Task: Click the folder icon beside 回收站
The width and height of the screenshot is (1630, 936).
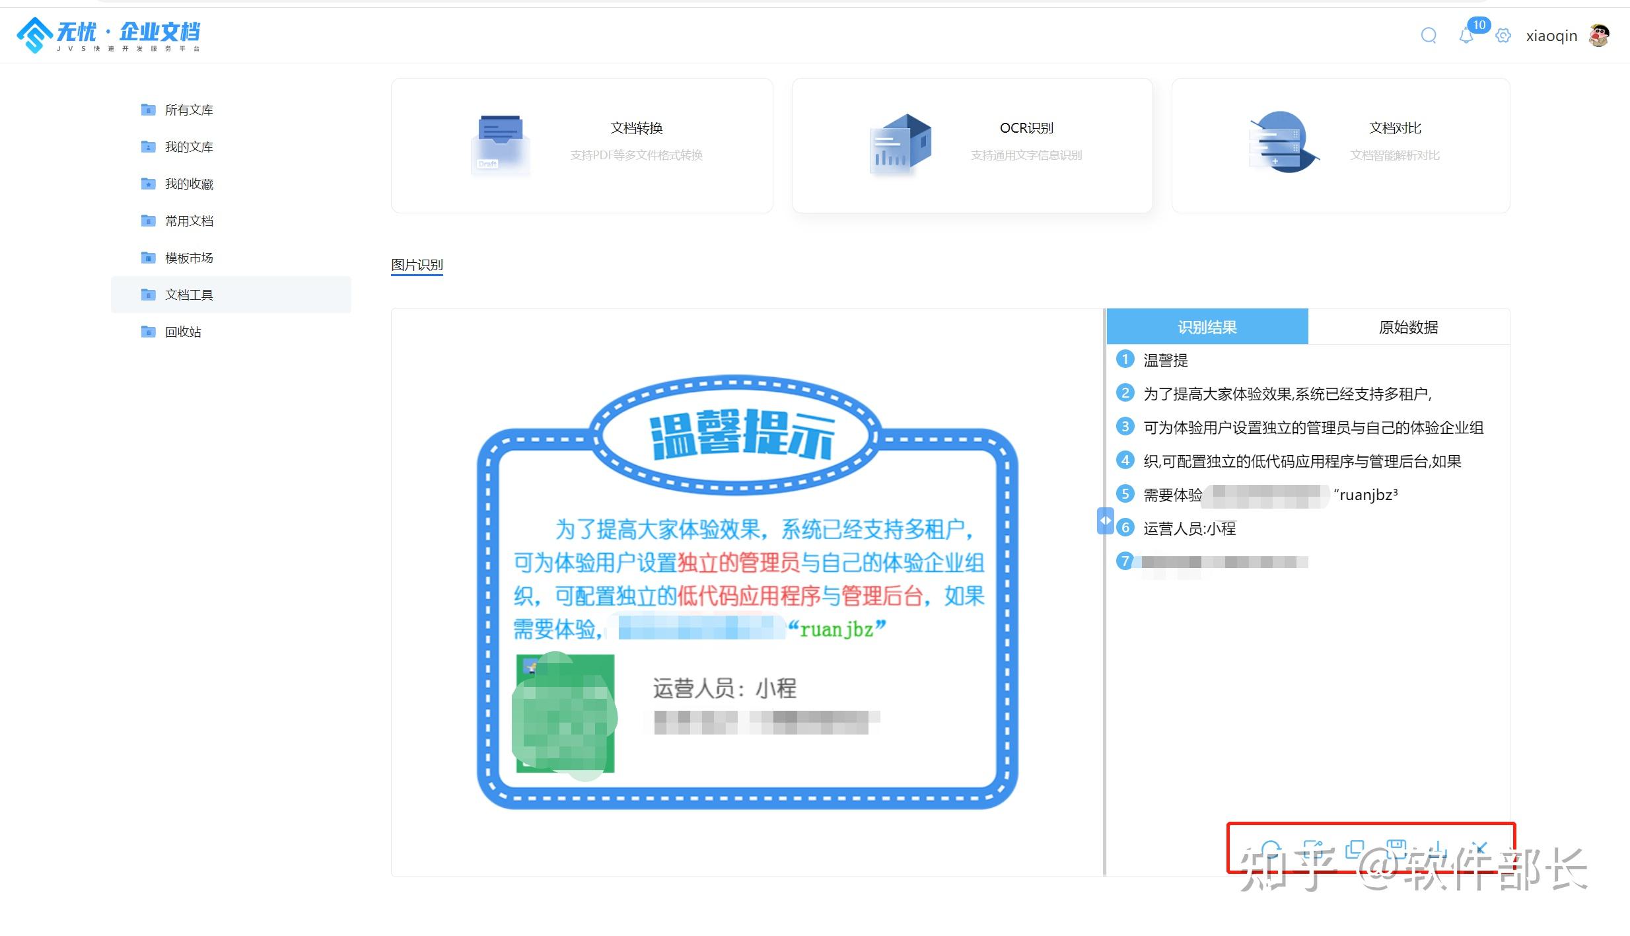Action: tap(149, 332)
